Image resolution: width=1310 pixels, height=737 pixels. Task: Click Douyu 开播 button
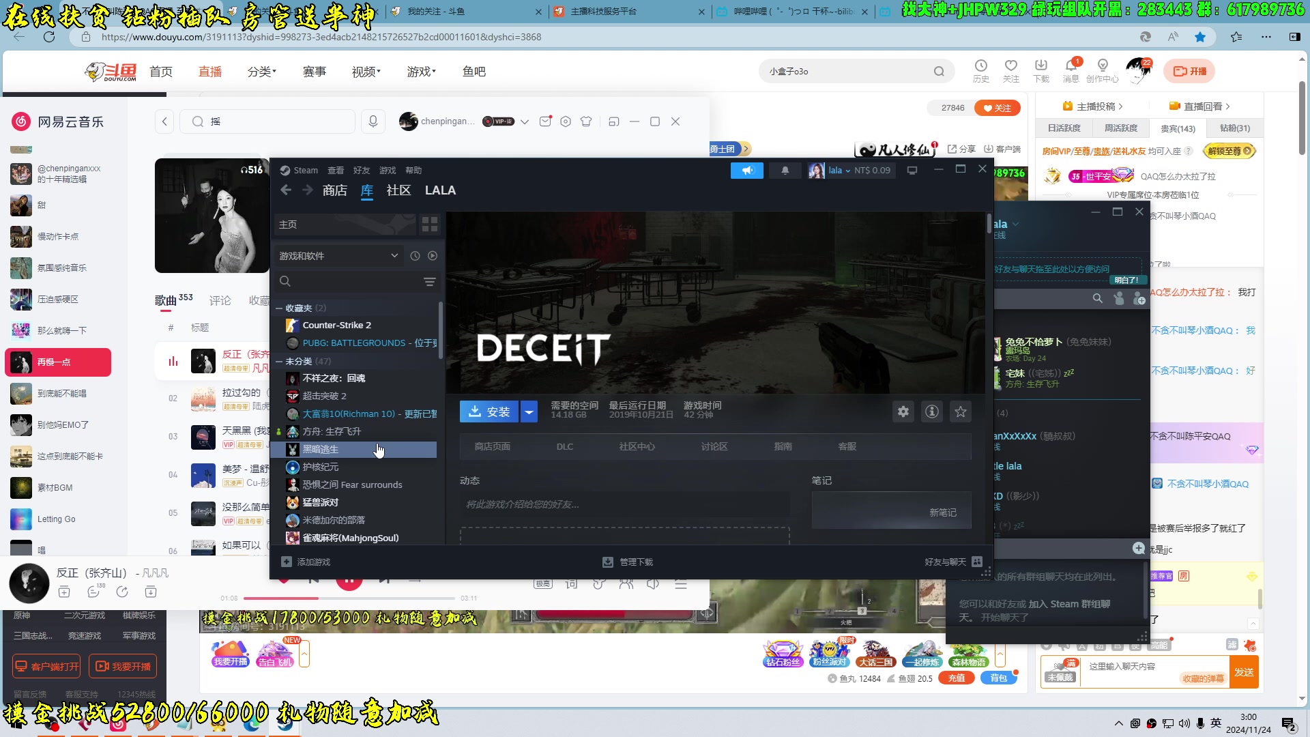point(1189,71)
